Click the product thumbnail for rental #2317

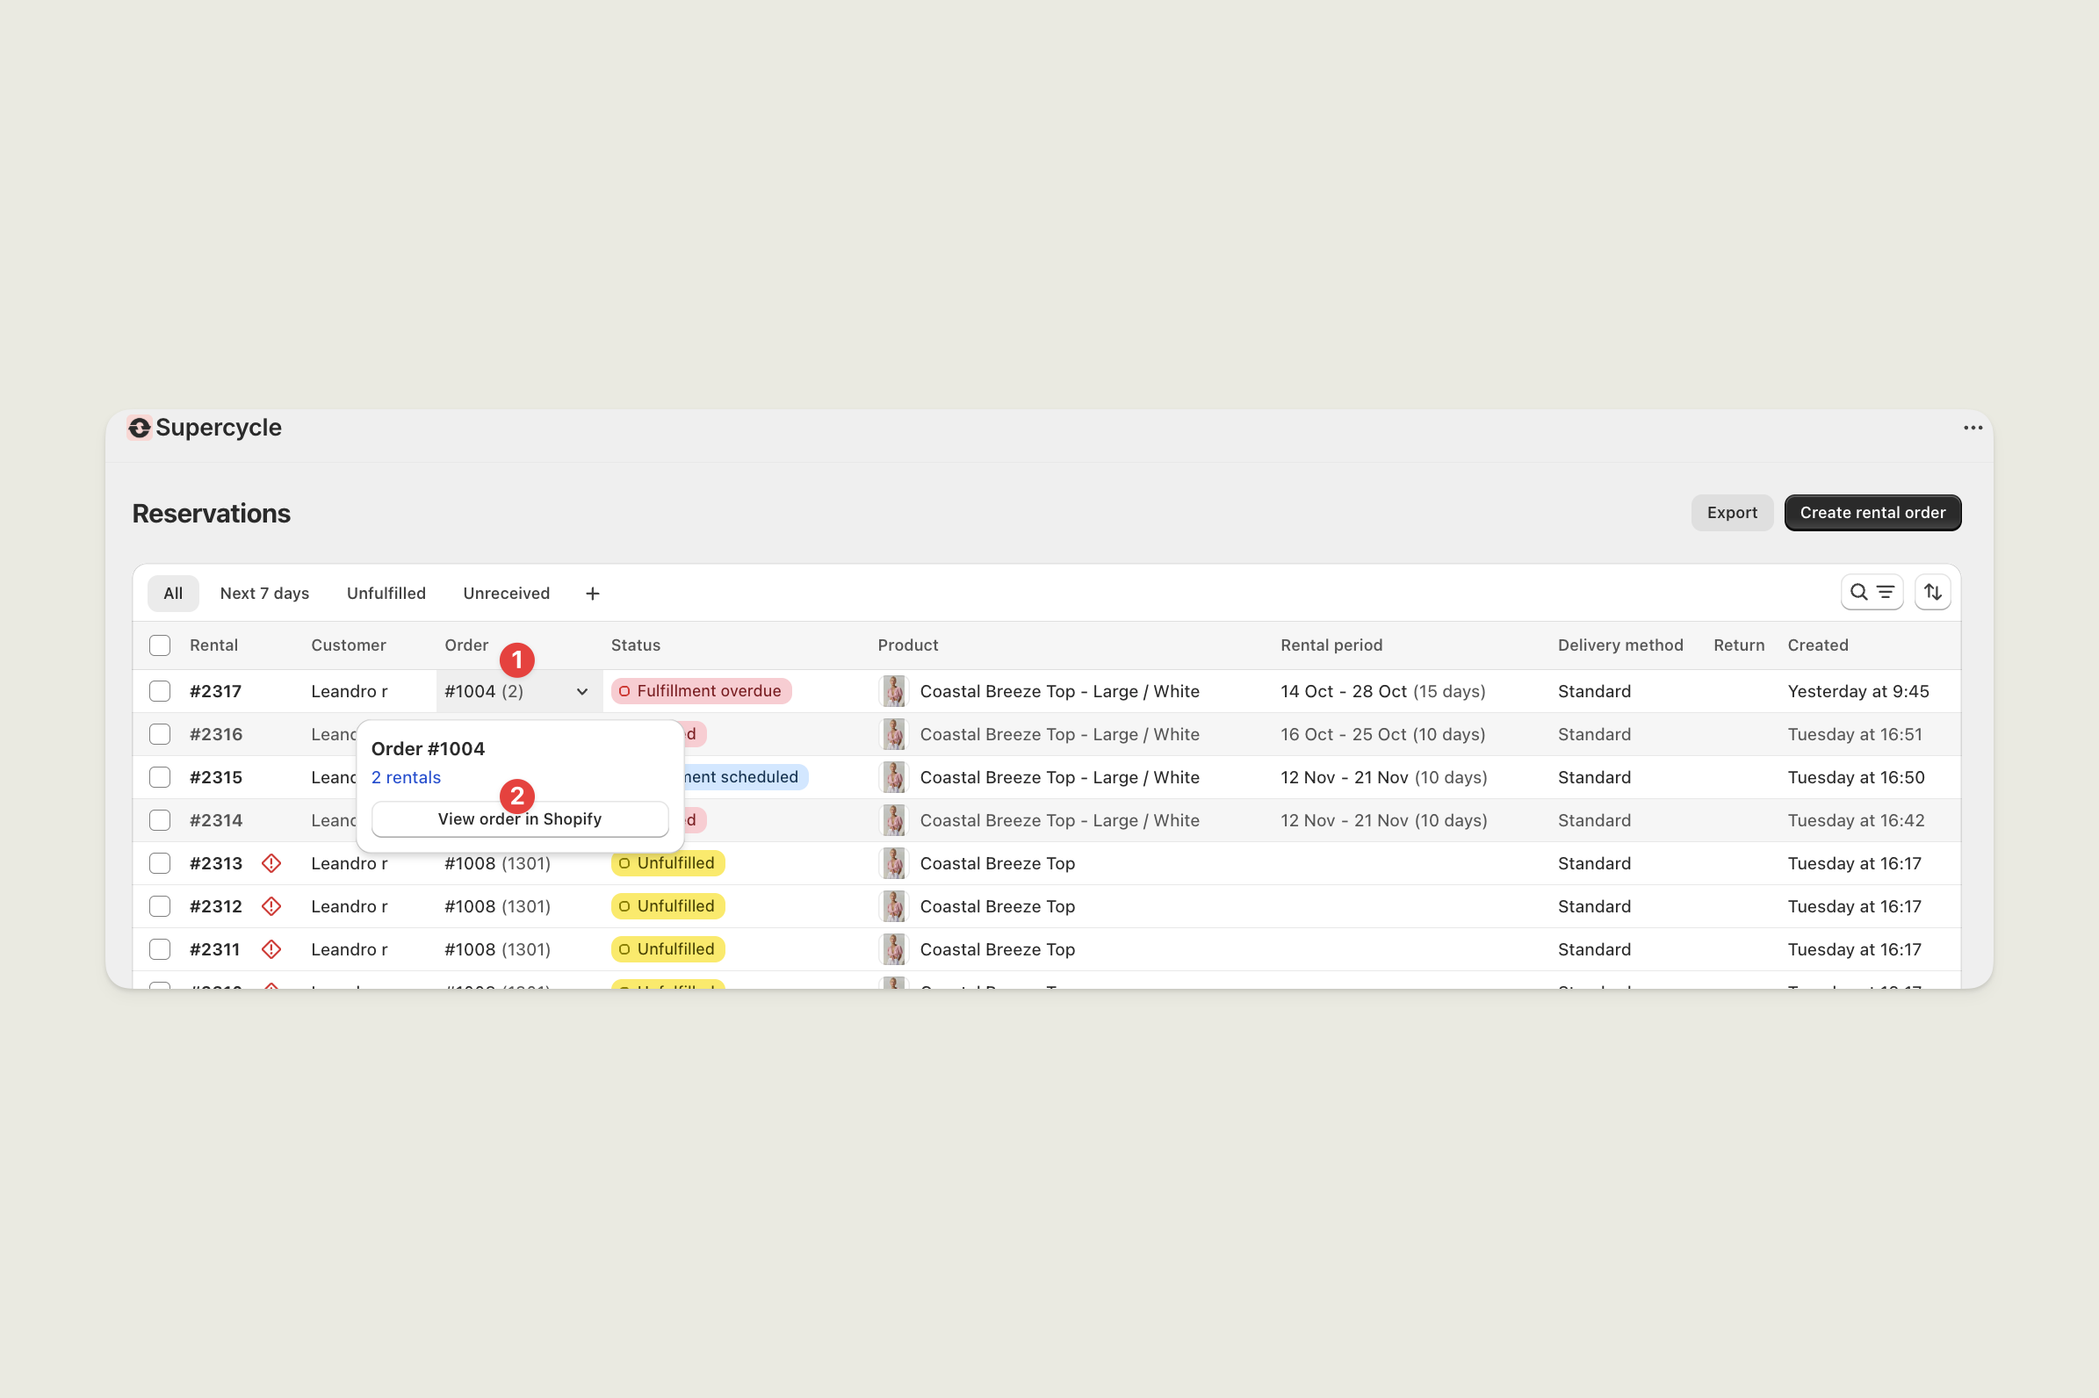[x=893, y=691]
